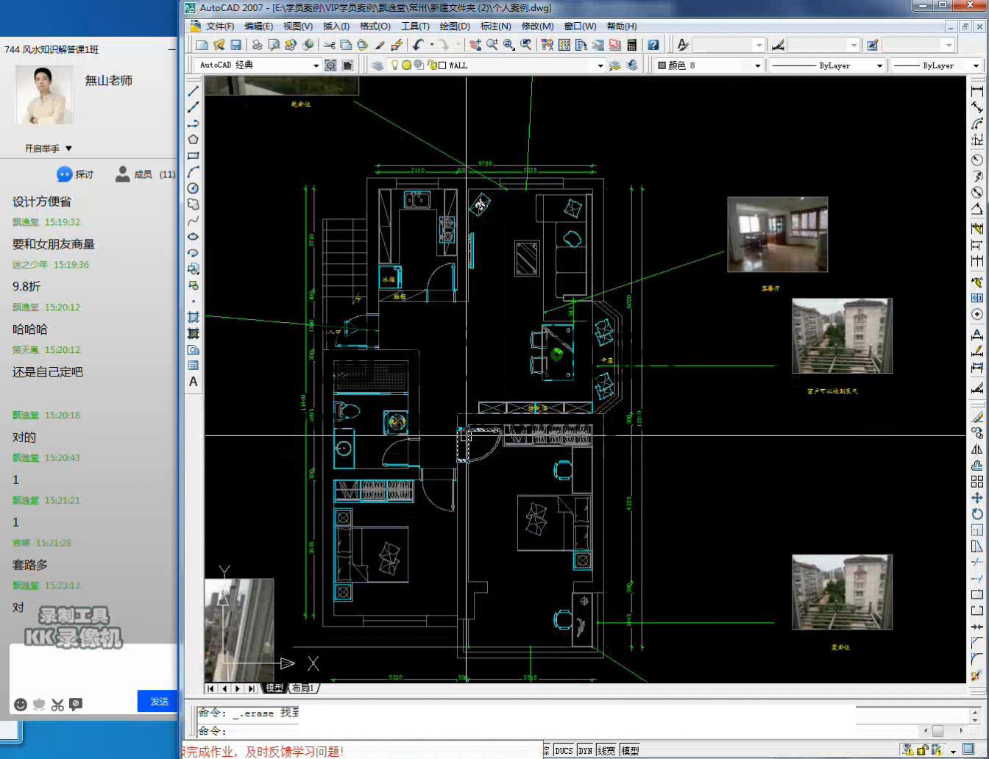
Task: Toggle DUCS mode in status bar
Action: click(564, 751)
